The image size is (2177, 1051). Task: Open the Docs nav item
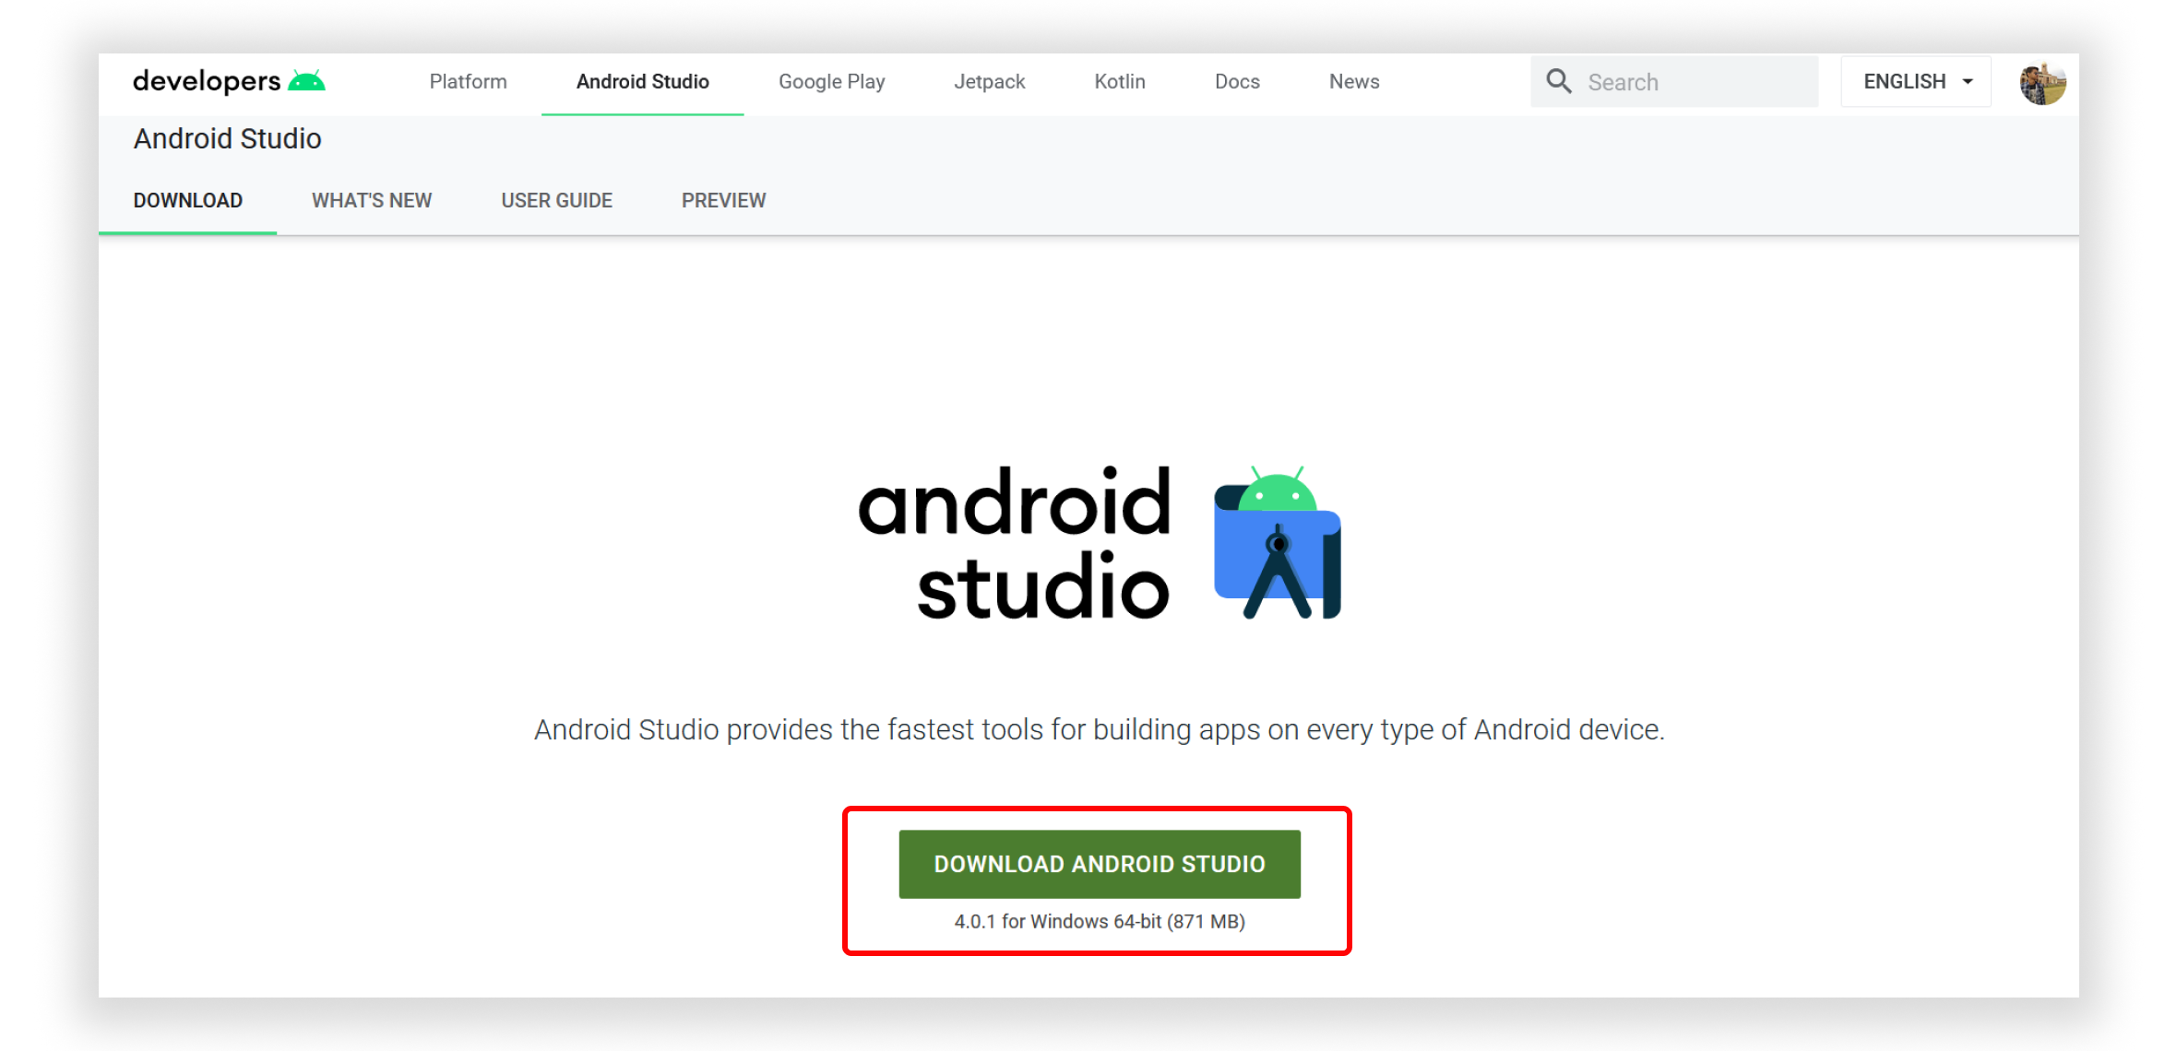[1236, 81]
